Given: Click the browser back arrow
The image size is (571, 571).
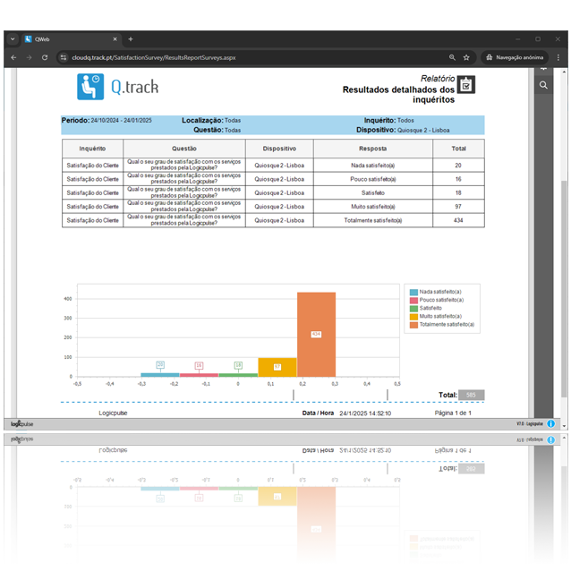Looking at the screenshot, I should [13, 57].
